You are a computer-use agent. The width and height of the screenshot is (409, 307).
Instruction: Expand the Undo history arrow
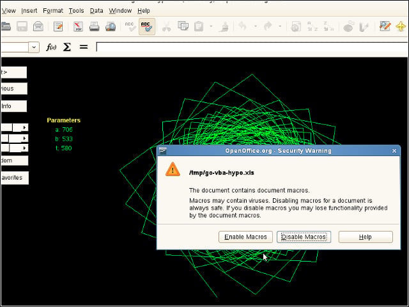coord(256,26)
